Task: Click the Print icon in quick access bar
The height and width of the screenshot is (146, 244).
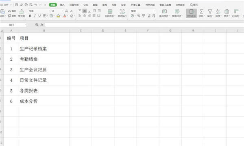Action: tap(26, 5)
